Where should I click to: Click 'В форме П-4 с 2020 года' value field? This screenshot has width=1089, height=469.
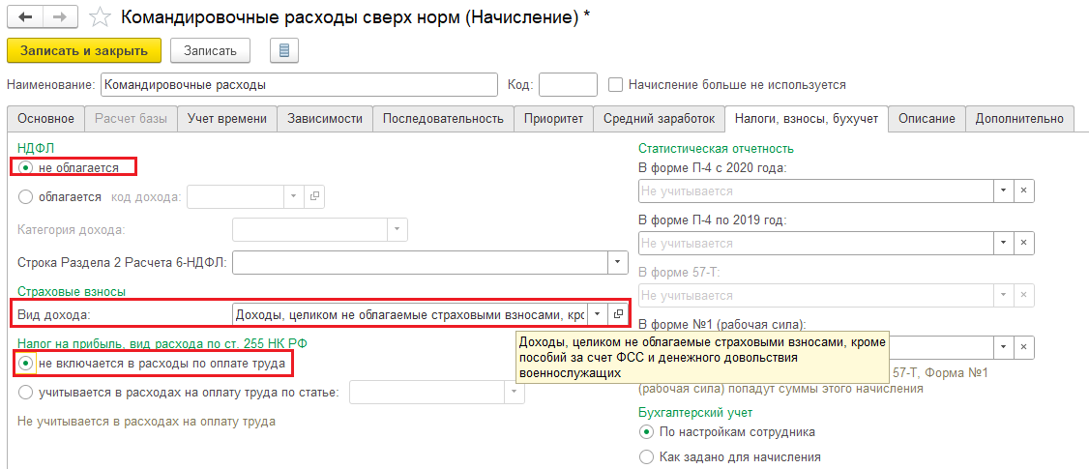click(x=816, y=191)
